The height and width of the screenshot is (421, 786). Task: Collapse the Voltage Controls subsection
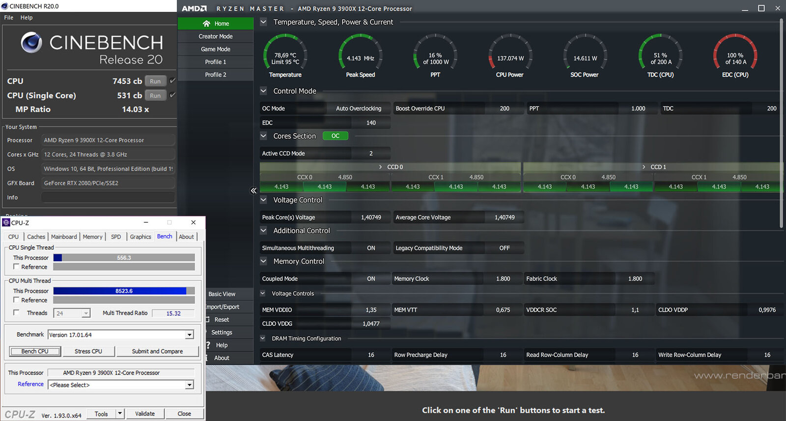pos(262,293)
